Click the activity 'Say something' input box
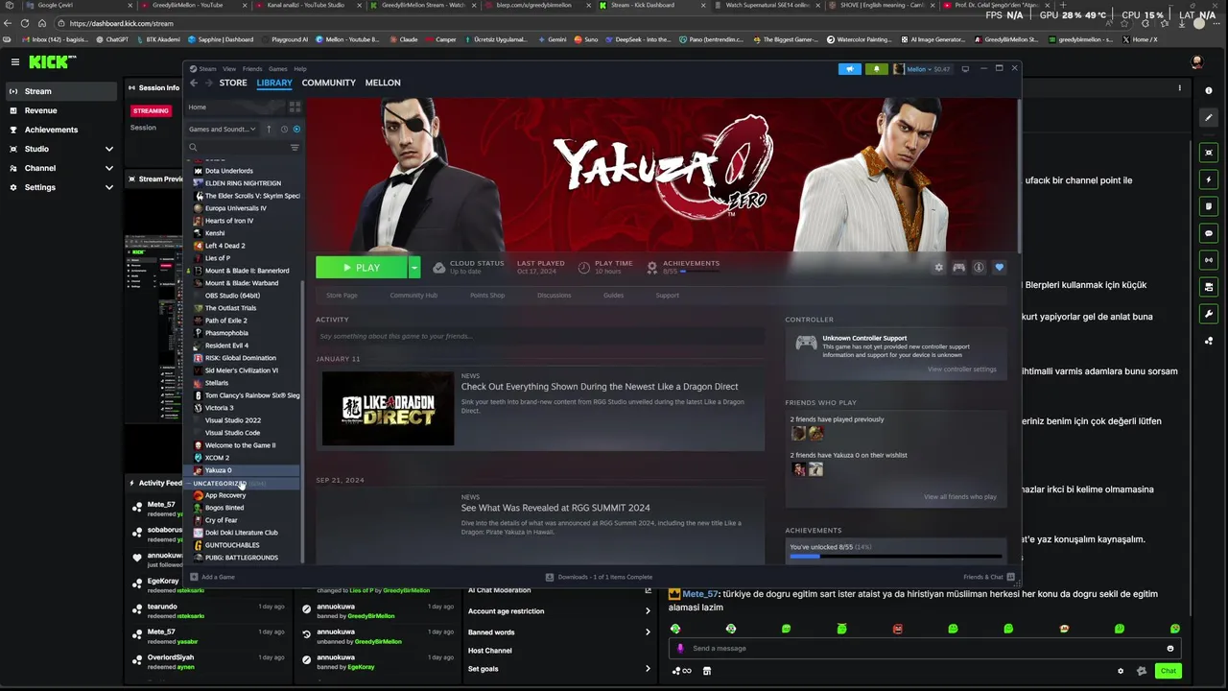 540,336
